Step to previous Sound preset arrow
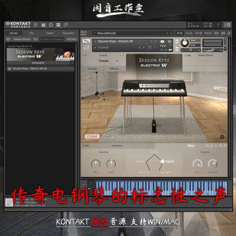236x236 pixels. (120, 55)
